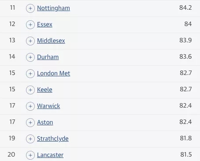Open the Durham university link
Viewport: 200px width, 161px height.
pyautogui.click(x=48, y=57)
